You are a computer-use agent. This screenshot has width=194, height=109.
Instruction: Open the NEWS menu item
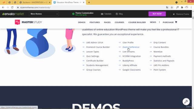pyautogui.click(x=153, y=22)
